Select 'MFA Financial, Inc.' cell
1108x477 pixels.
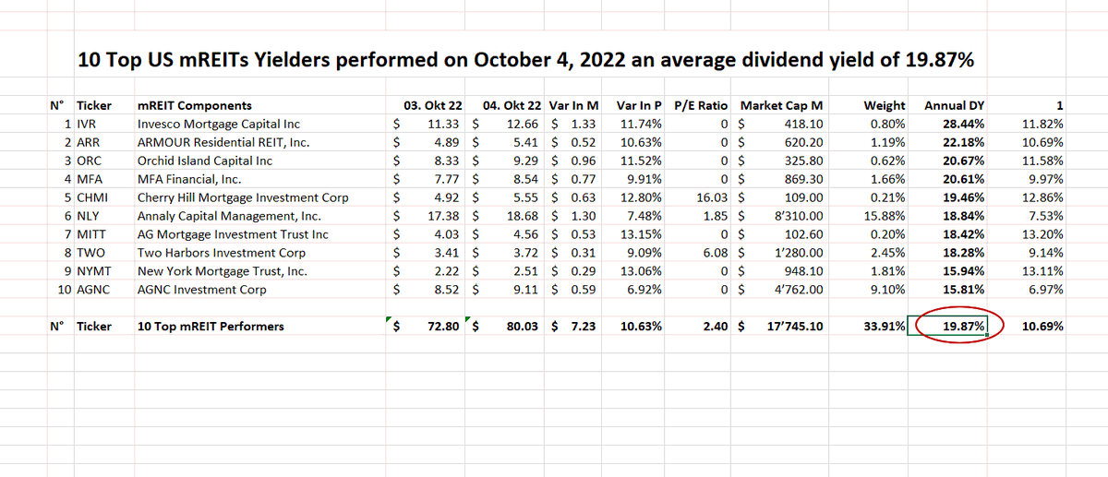point(188,179)
